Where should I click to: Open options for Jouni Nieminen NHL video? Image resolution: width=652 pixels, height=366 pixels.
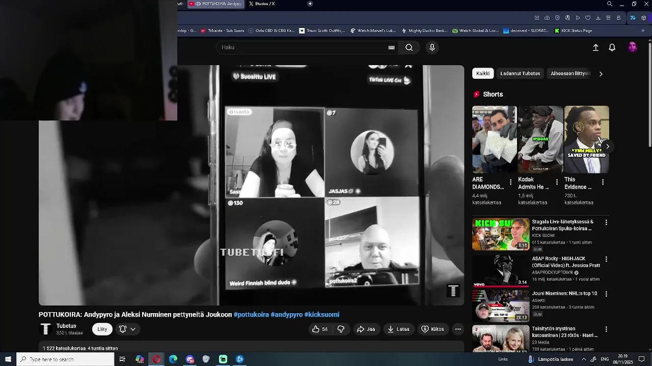[x=606, y=294]
